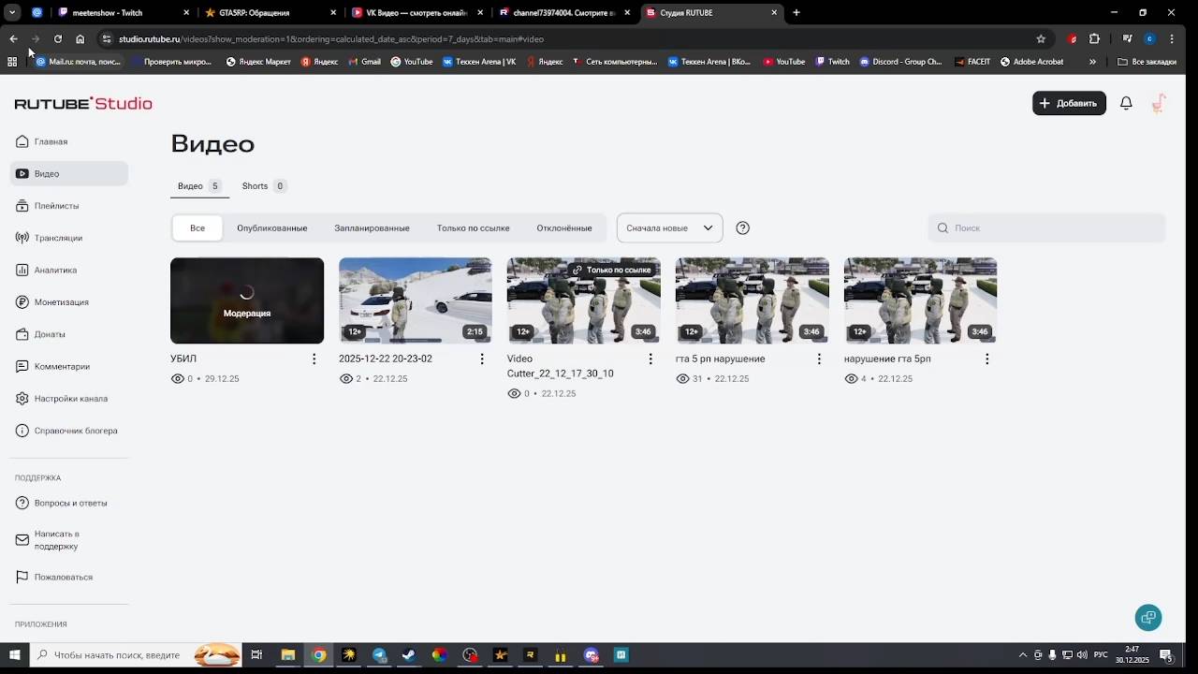Show Все videos filter
The width and height of the screenshot is (1198, 674).
click(197, 228)
